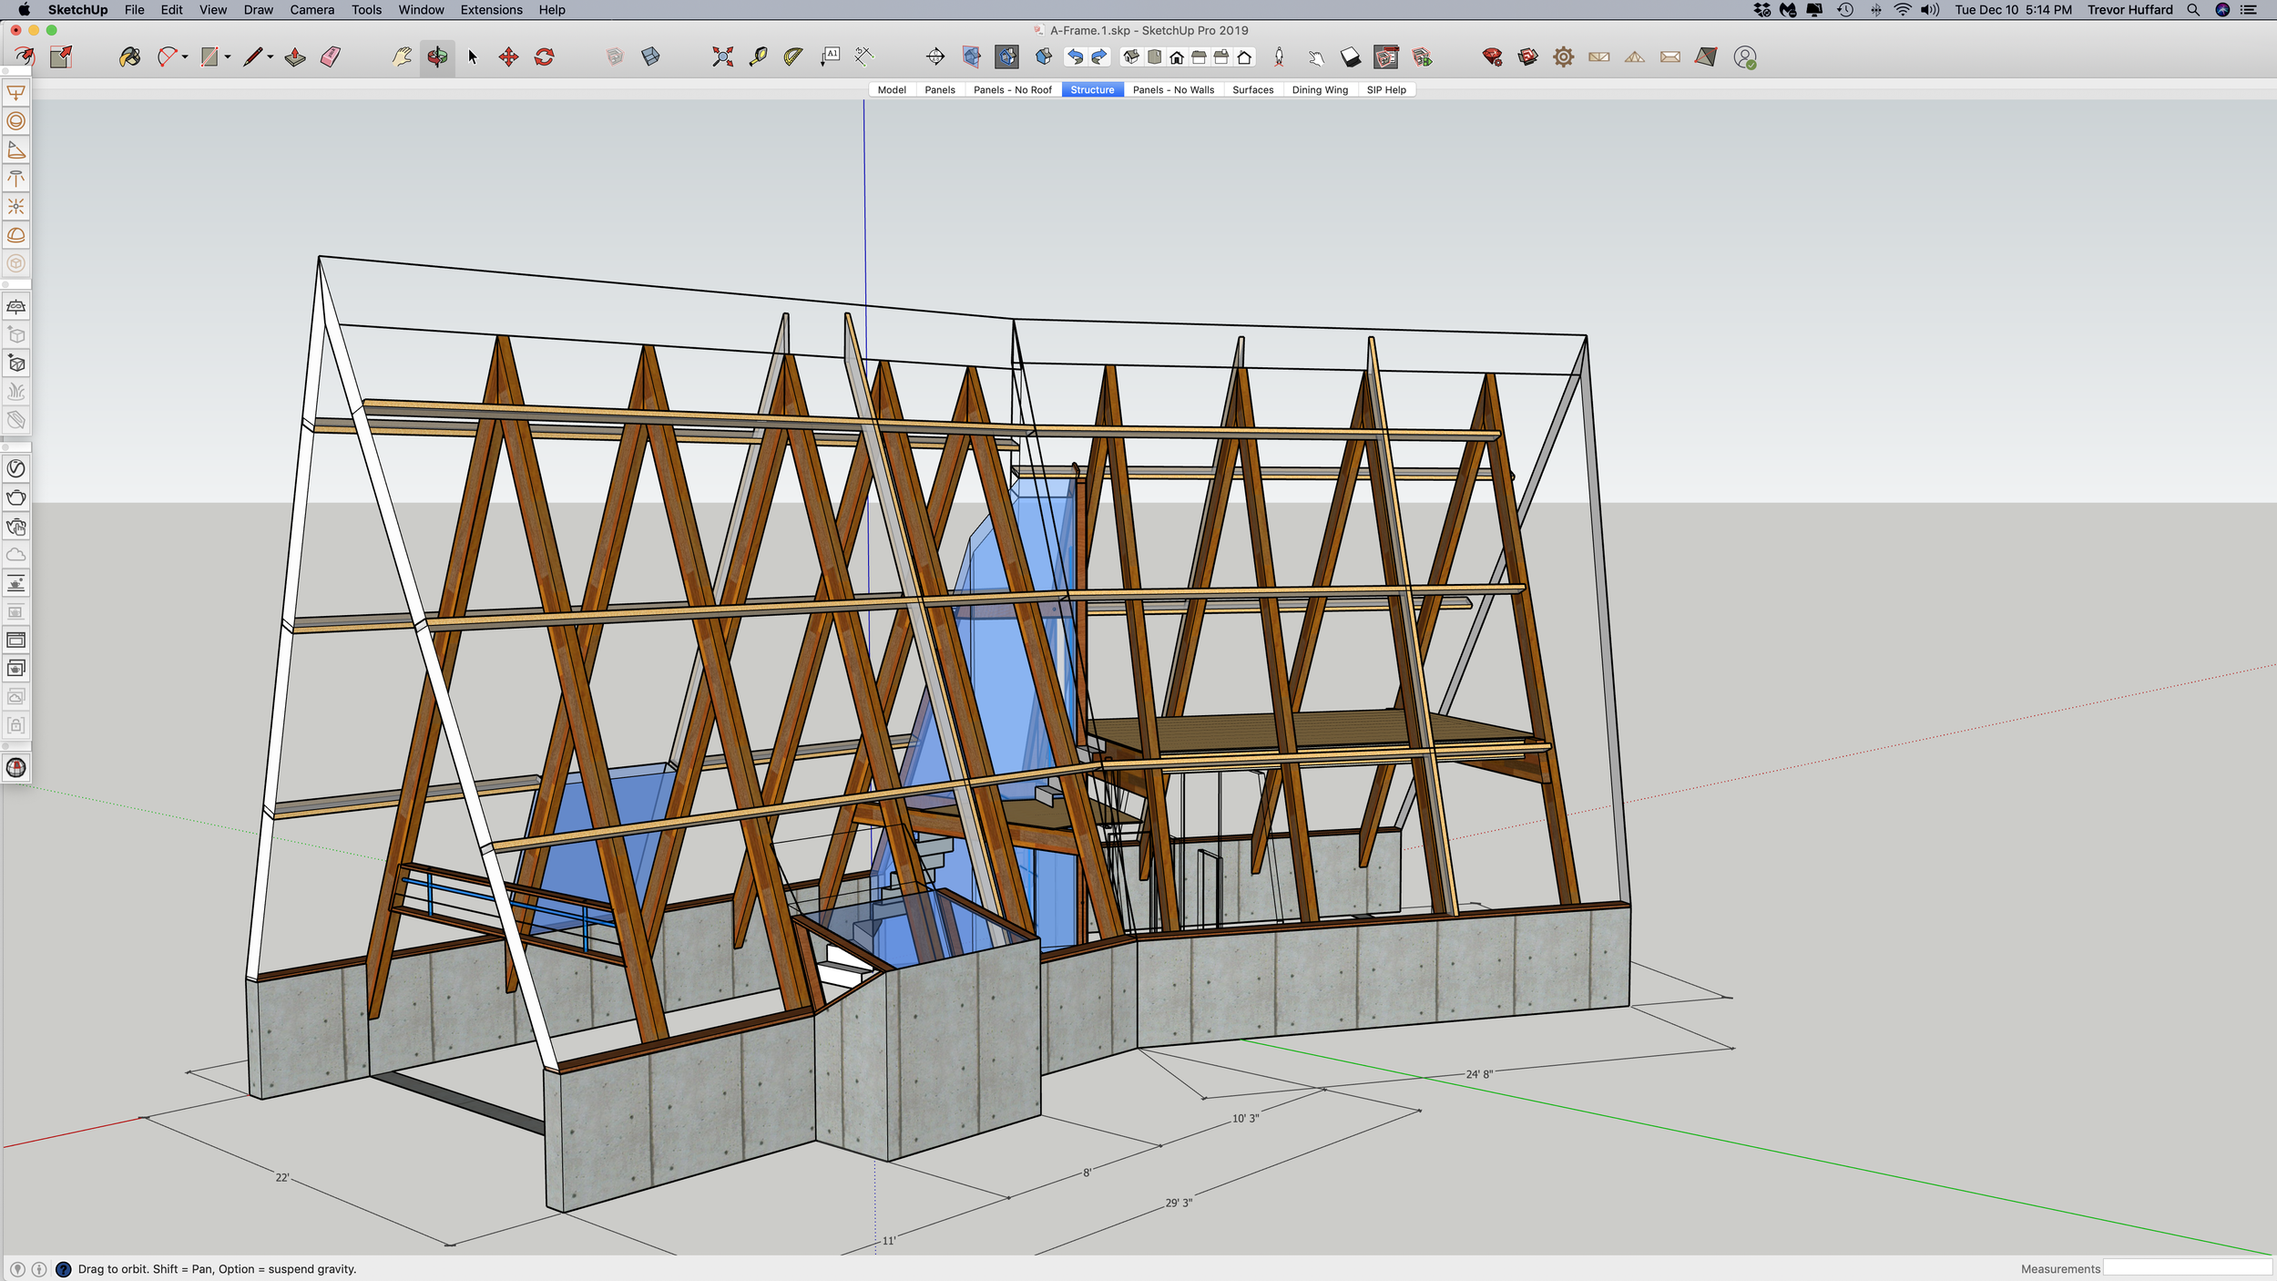2277x1281 pixels.
Task: Expand the Rectangle shape tool dropdown arrow
Action: pos(228,57)
